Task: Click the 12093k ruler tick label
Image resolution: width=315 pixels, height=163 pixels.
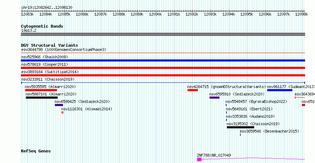Action: point(210,14)
